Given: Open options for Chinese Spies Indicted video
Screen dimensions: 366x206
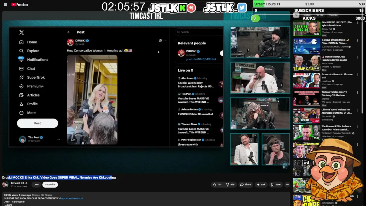Looking at the screenshot, I should click(x=357, y=110).
